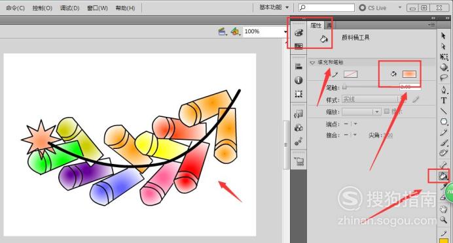453x243 pixels.
Task: Click the 笔触 stroke width slider handle
Action: click(x=344, y=87)
